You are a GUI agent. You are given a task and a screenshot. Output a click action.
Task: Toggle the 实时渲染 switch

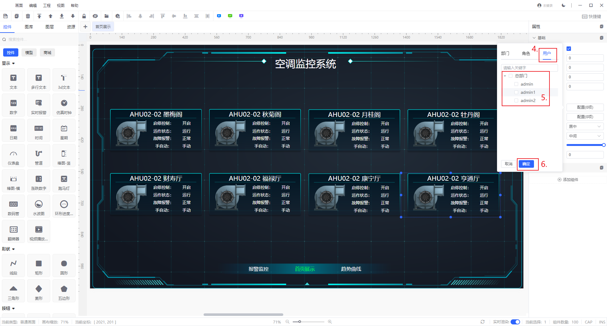pyautogui.click(x=515, y=322)
